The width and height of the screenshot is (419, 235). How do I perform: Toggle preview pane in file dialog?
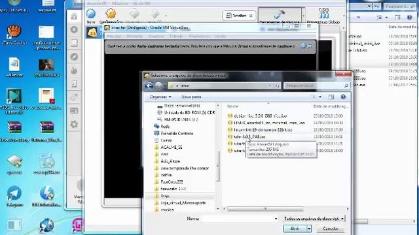pyautogui.click(x=331, y=97)
